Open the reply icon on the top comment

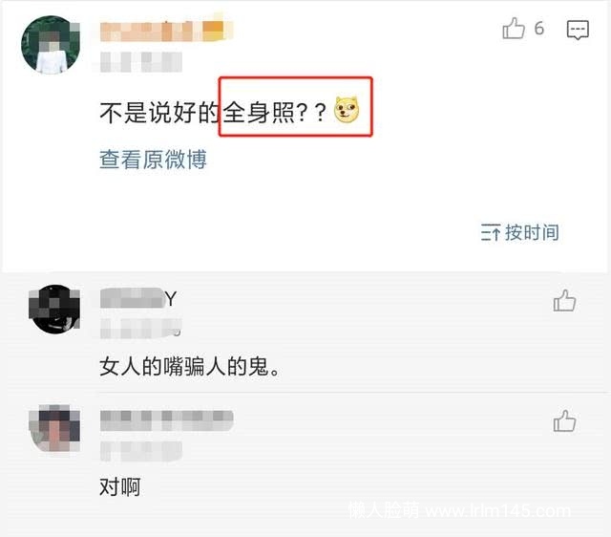coord(578,30)
